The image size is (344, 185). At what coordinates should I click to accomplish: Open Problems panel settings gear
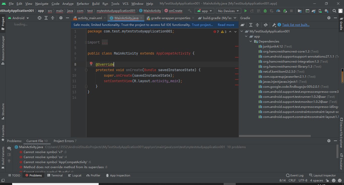(329, 141)
